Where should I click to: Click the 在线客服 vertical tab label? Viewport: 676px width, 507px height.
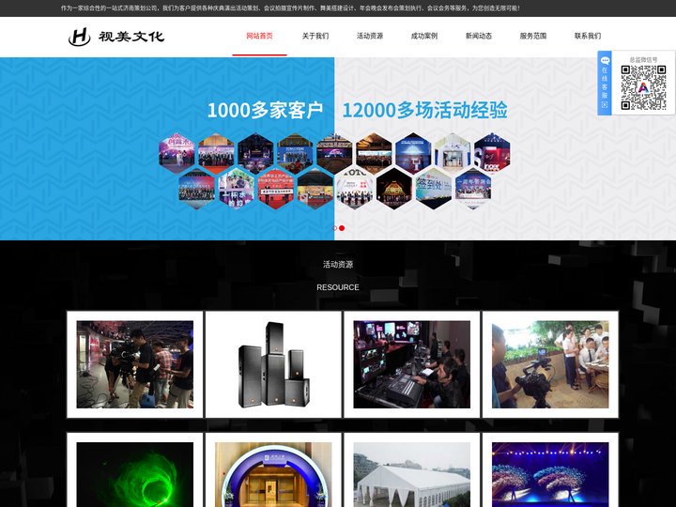click(605, 83)
